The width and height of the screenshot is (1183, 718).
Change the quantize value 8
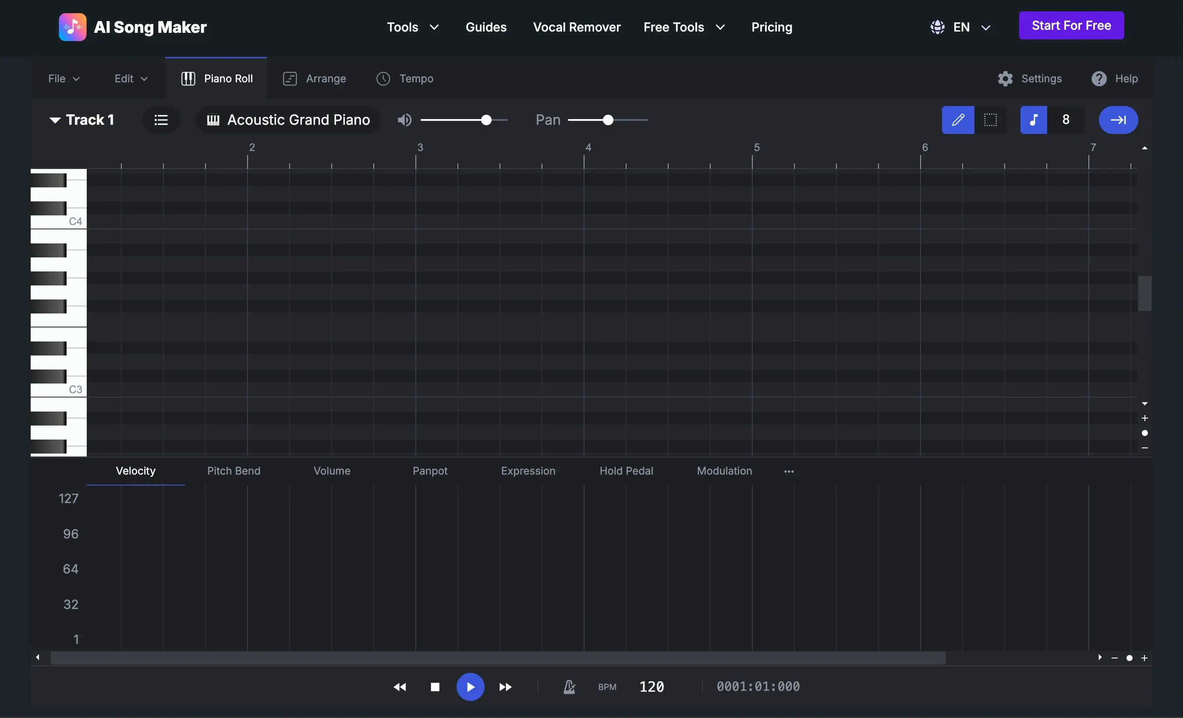coord(1066,120)
